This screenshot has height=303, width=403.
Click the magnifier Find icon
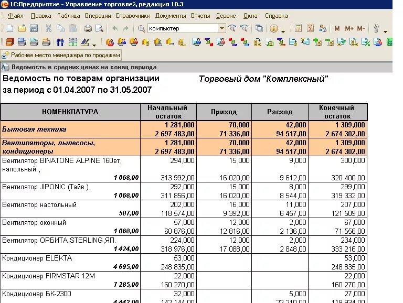coord(141,28)
